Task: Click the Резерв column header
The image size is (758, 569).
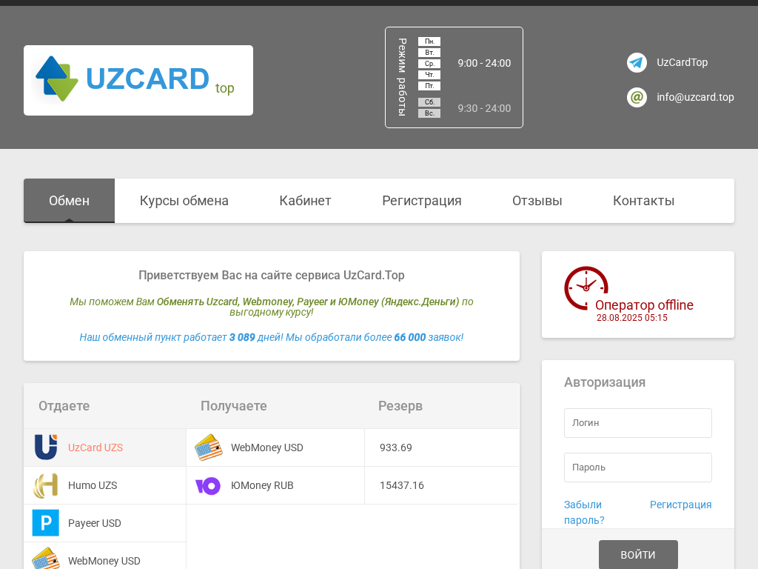Action: [x=400, y=406]
